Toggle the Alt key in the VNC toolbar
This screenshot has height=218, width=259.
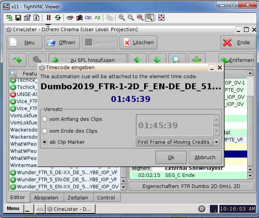pyautogui.click(x=97, y=17)
